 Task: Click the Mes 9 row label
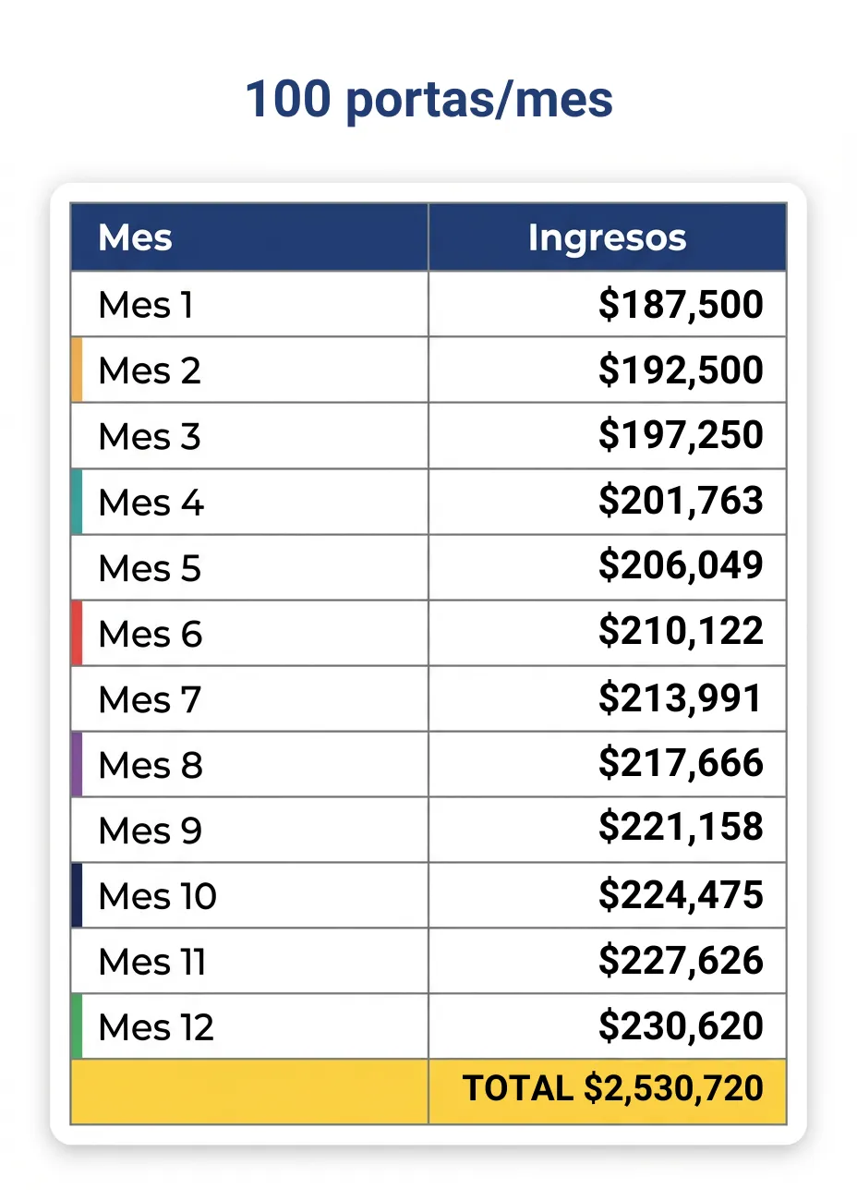click(150, 830)
